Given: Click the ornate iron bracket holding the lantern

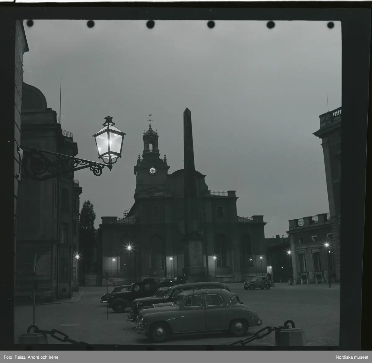Looking at the screenshot, I should (68, 162).
